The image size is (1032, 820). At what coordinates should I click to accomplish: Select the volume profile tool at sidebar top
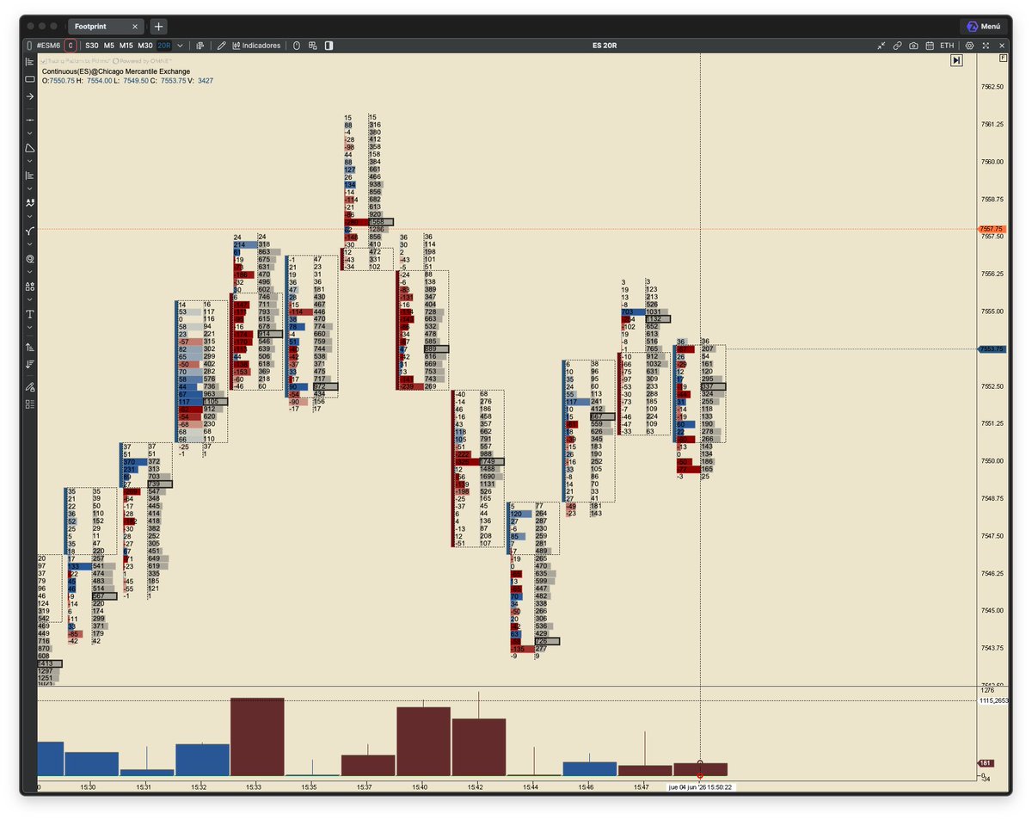coord(29,61)
